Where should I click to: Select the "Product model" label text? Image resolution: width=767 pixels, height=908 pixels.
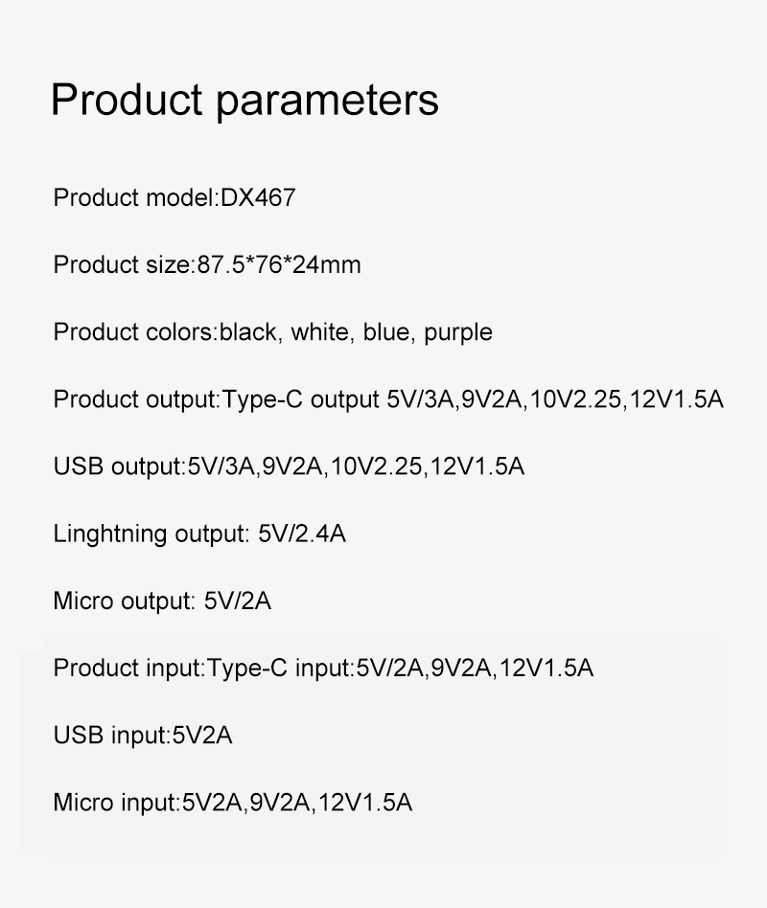tap(134, 198)
